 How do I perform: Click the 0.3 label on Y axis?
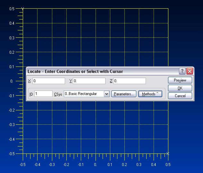(x=12, y=38)
